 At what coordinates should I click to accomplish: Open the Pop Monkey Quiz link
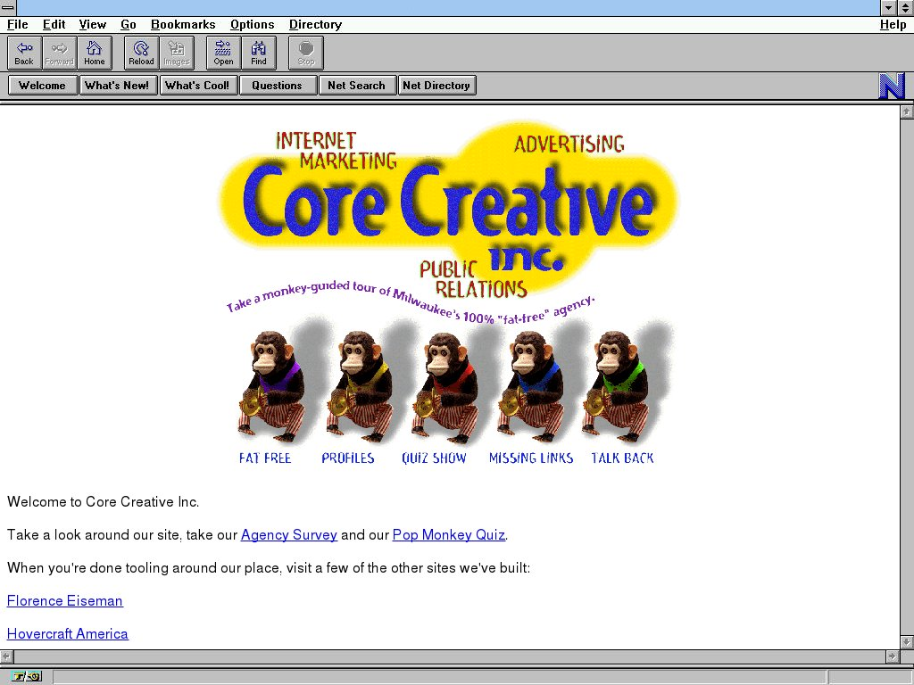pyautogui.click(x=448, y=535)
